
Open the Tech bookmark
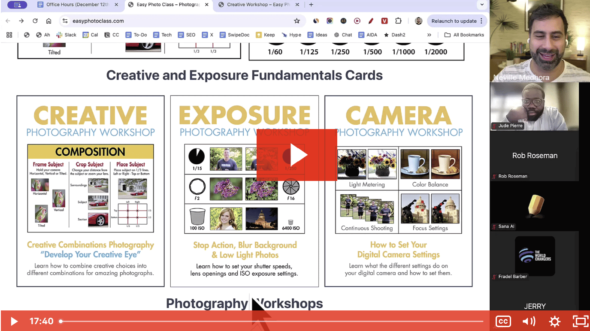pyautogui.click(x=162, y=35)
